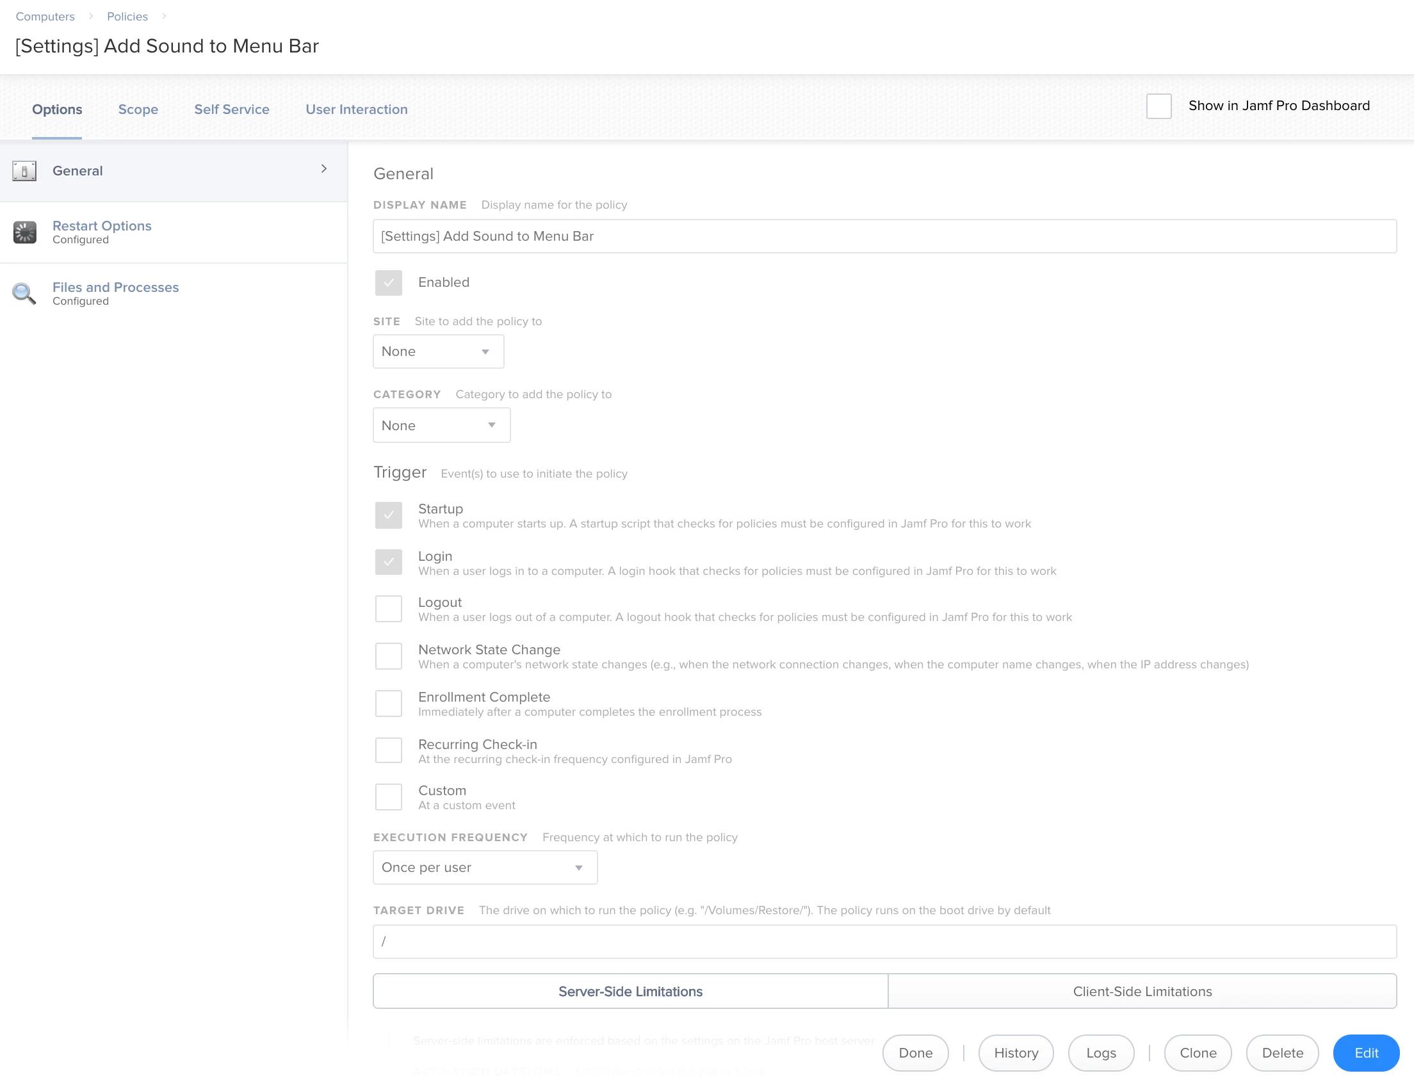Uncheck the Login trigger checkbox
The height and width of the screenshot is (1087, 1414).
388,562
